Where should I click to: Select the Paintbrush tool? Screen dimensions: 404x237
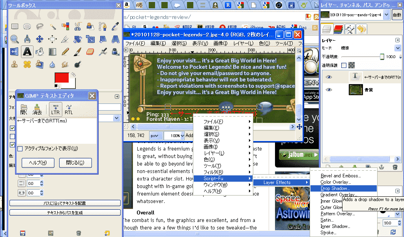(x=78, y=52)
